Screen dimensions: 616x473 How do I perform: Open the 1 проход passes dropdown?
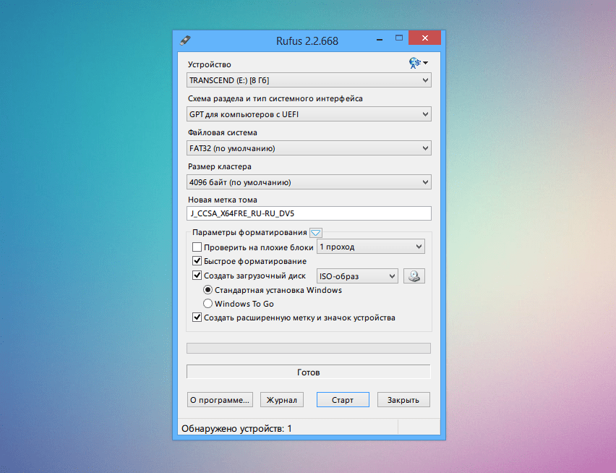click(370, 247)
